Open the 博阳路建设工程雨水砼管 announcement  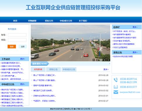tap(13, 96)
